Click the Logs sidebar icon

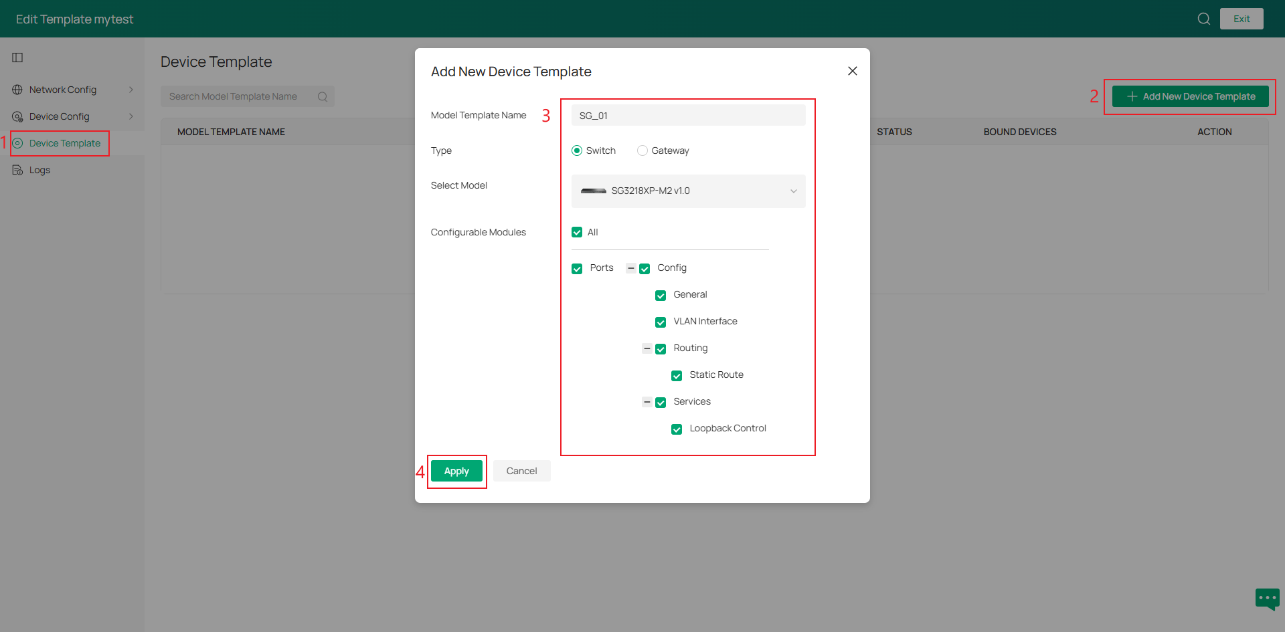tap(17, 170)
